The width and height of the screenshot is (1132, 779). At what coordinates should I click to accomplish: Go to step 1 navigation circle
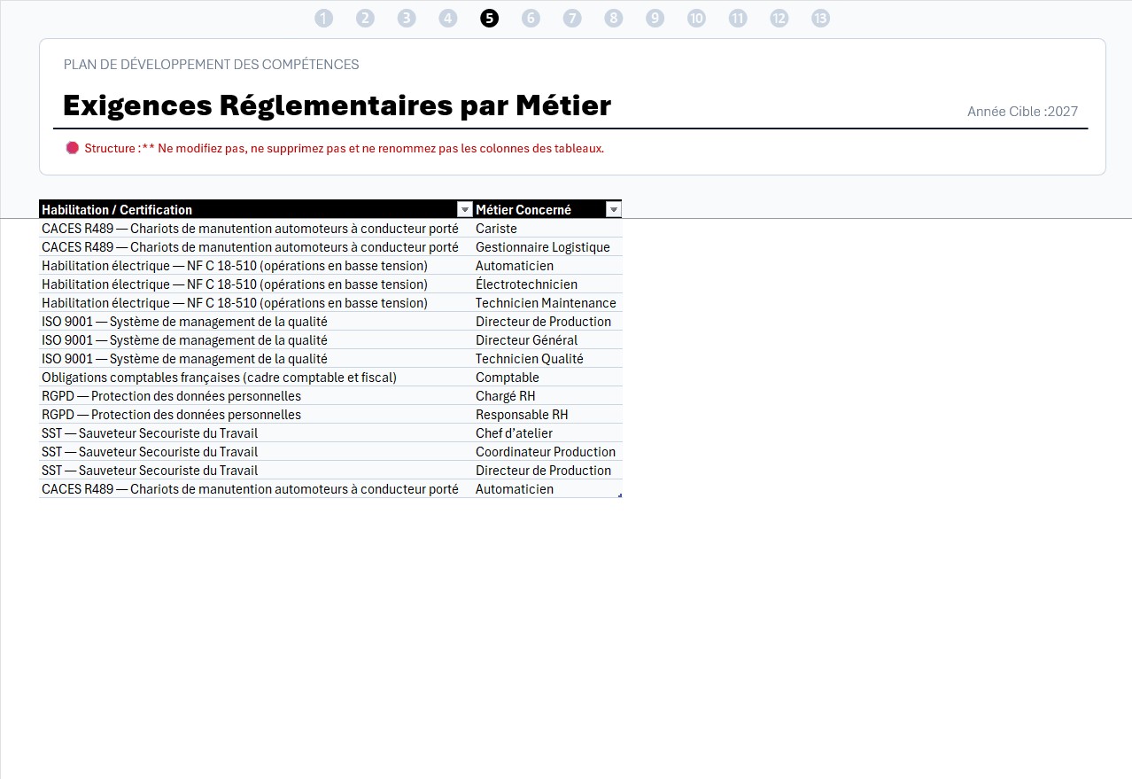click(x=323, y=18)
